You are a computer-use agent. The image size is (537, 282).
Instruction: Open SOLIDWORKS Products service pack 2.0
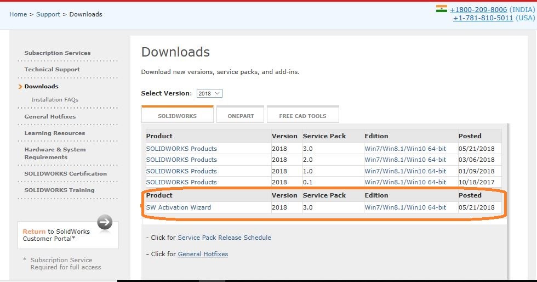coord(181,160)
